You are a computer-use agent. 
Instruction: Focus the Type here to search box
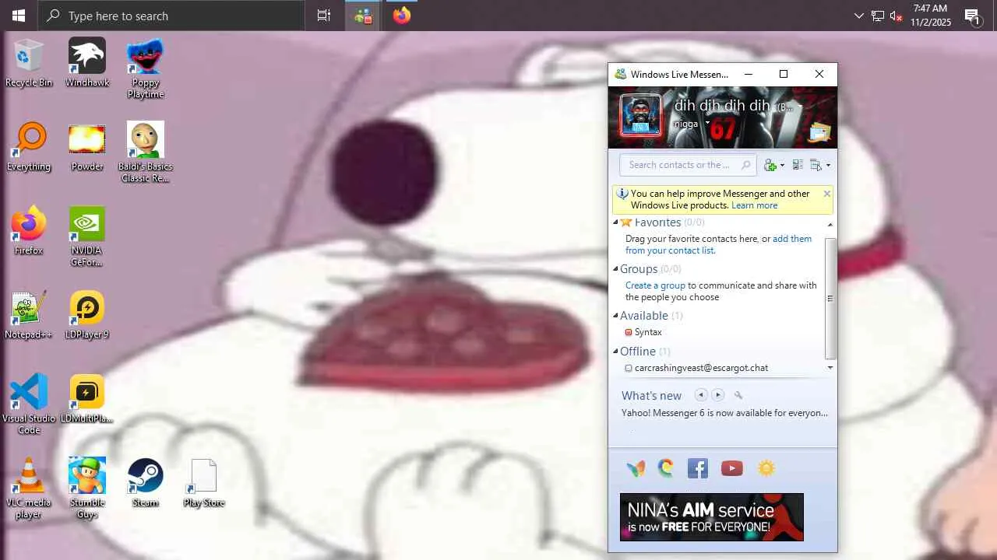click(171, 16)
